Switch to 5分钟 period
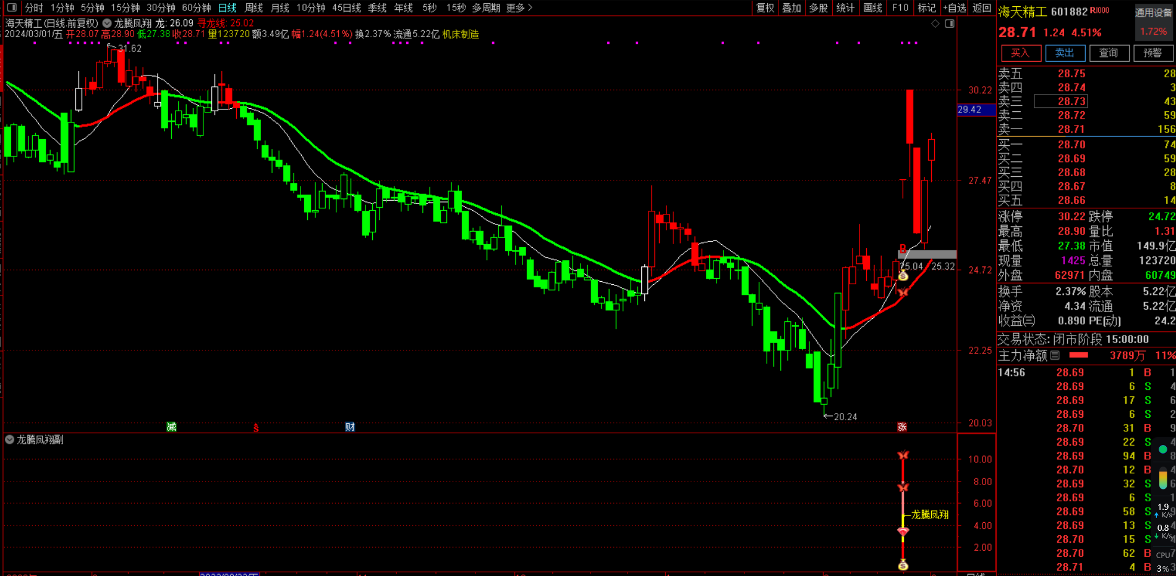The width and height of the screenshot is (1176, 576). tap(93, 7)
